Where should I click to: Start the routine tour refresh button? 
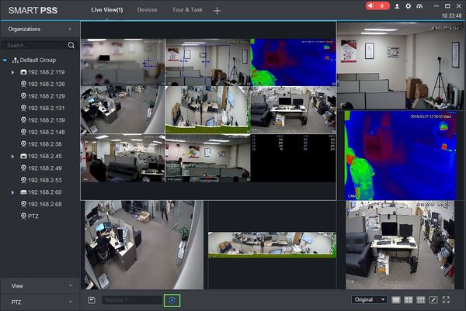(x=172, y=300)
